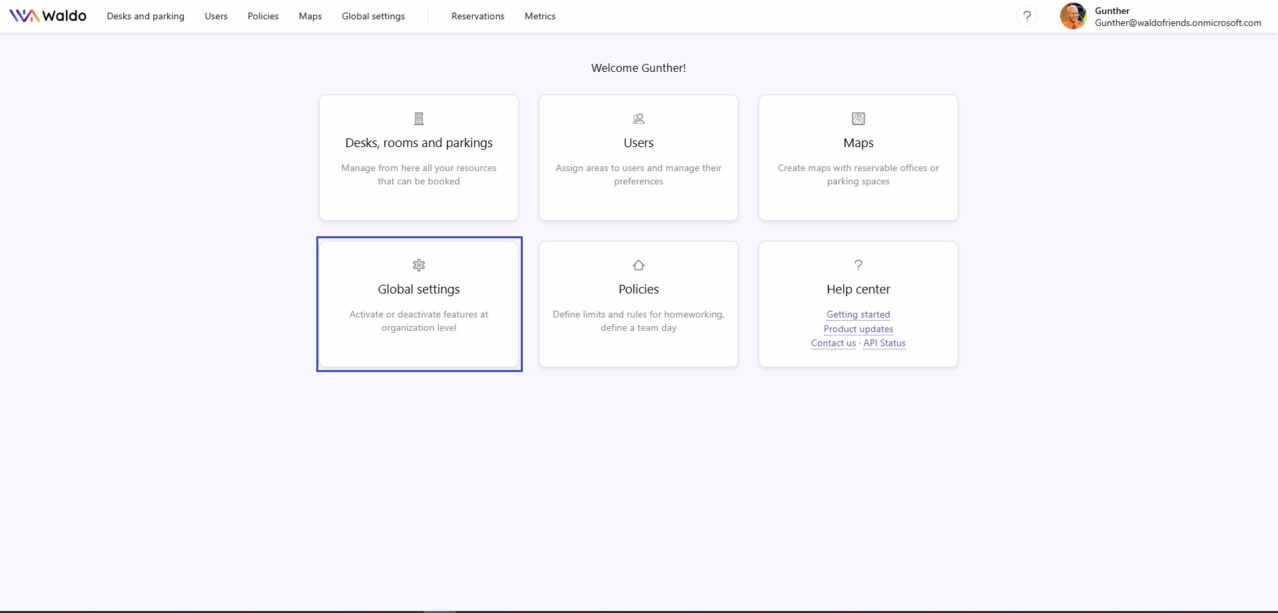This screenshot has width=1278, height=613.
Task: Open the Product updates link
Action: [858, 329]
